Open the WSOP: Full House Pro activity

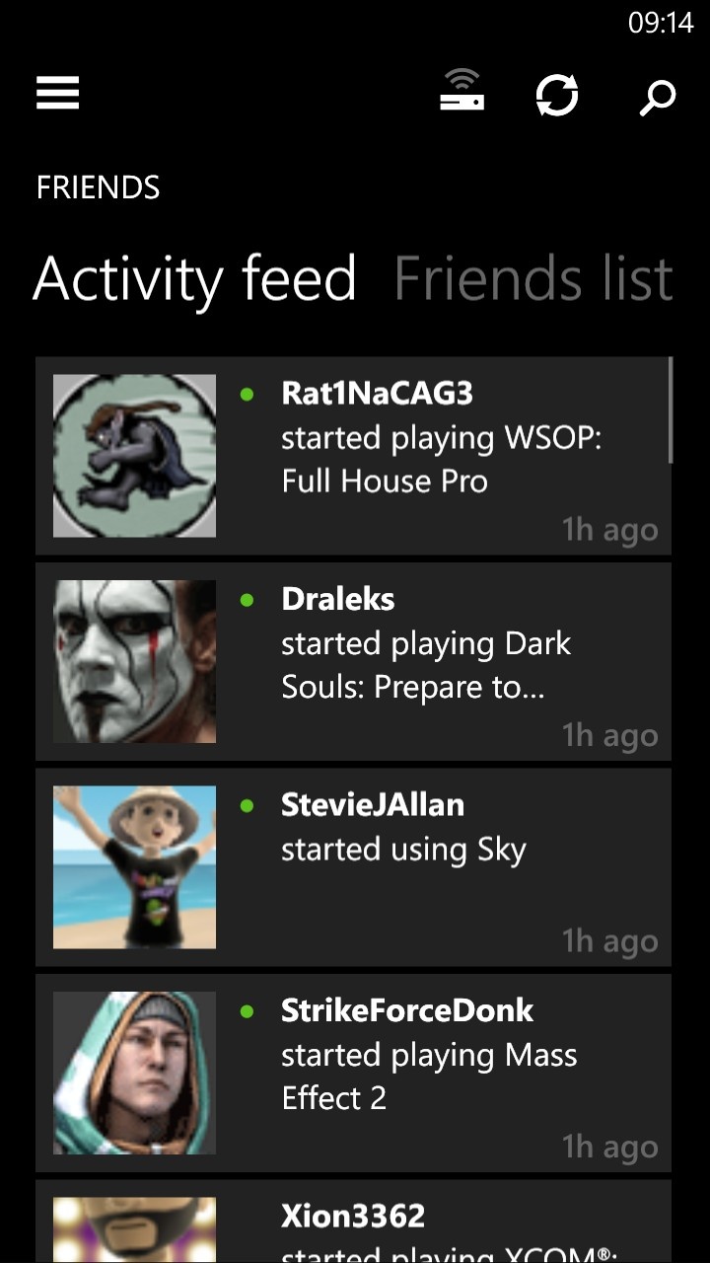pyautogui.click(x=441, y=460)
